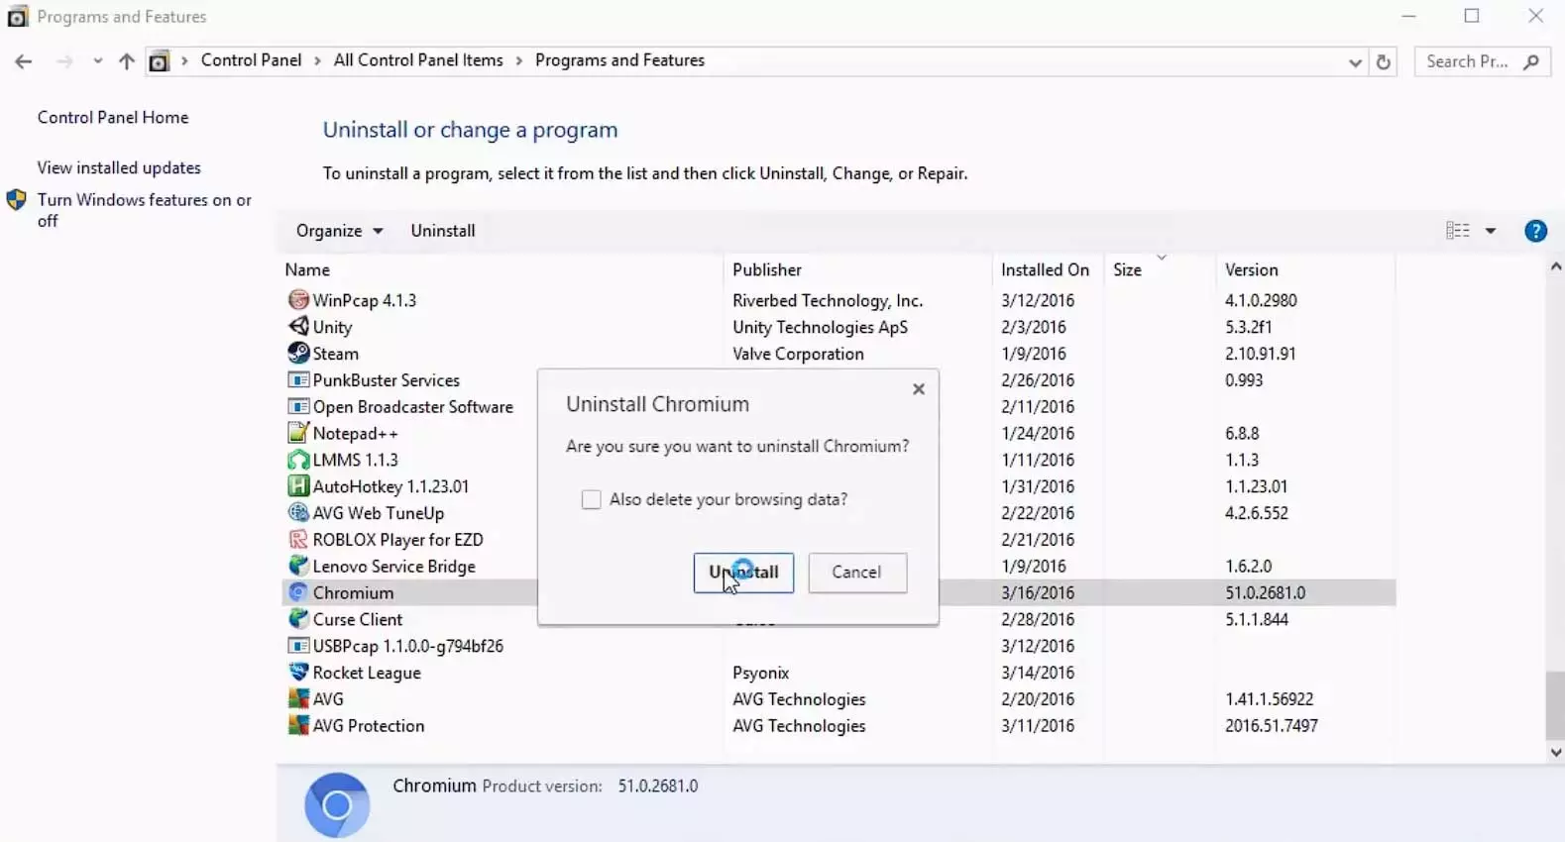Click the 3/16/2016 install date cell
This screenshot has height=842, width=1565.
(1038, 592)
